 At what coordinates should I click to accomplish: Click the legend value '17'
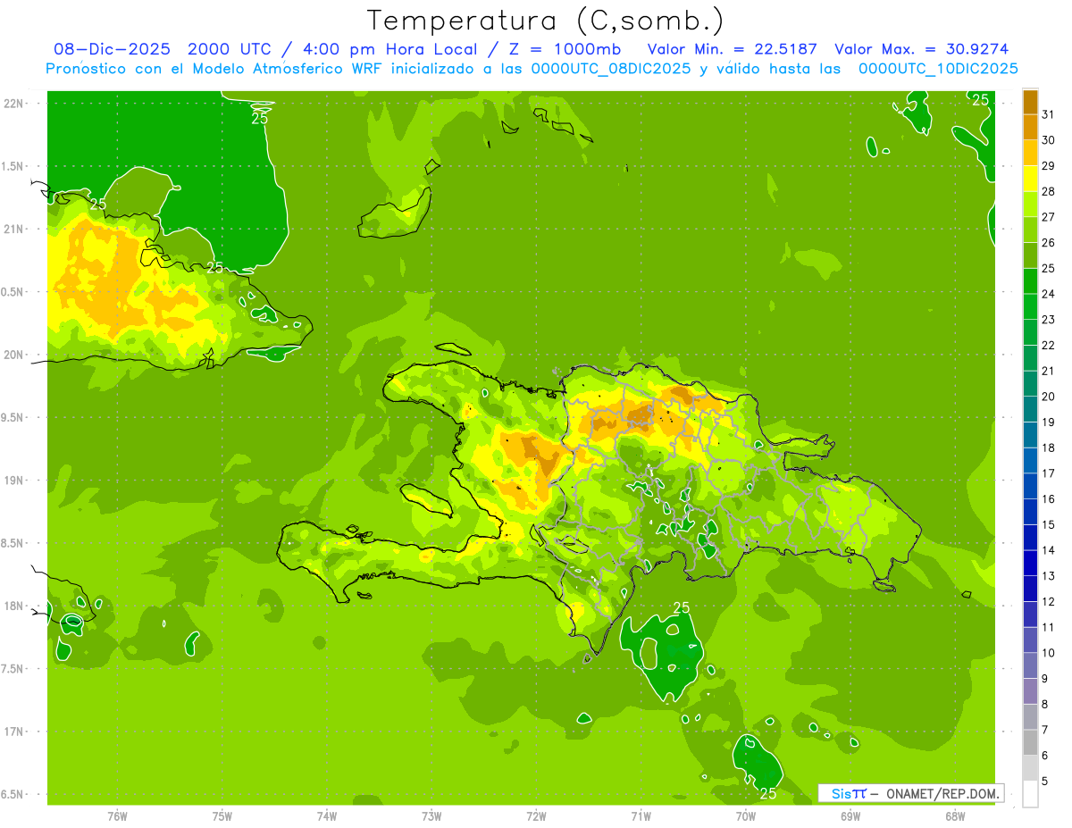(x=1048, y=473)
